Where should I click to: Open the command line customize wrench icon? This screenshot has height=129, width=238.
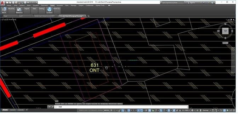coord(52,107)
